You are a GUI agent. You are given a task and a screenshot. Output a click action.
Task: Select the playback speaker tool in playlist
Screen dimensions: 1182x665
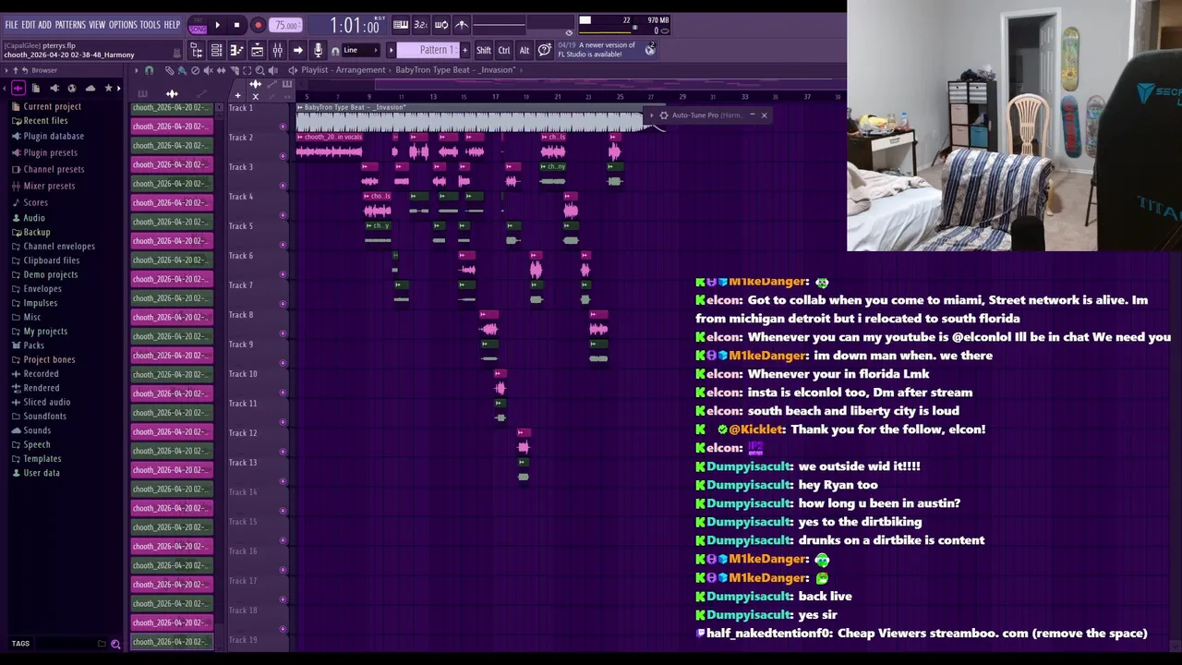[272, 70]
